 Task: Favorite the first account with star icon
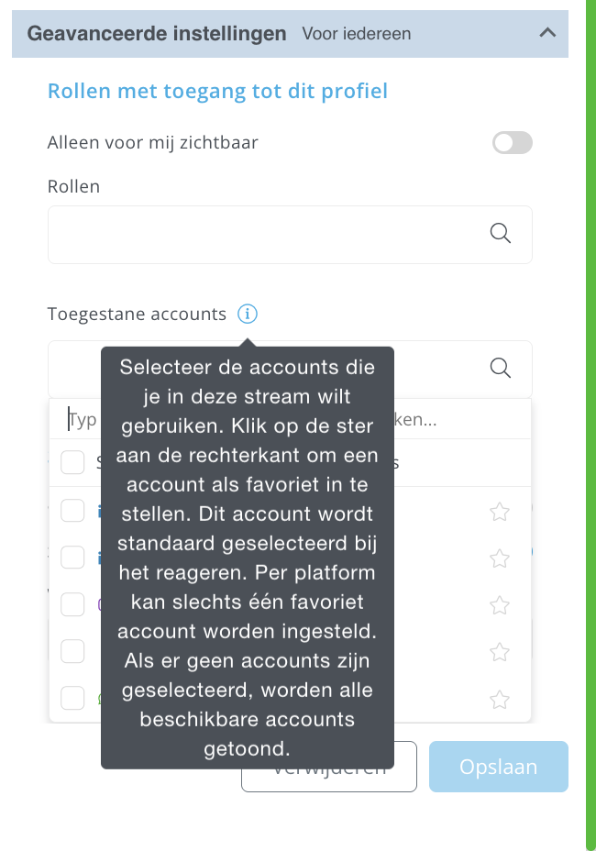pyautogui.click(x=500, y=512)
